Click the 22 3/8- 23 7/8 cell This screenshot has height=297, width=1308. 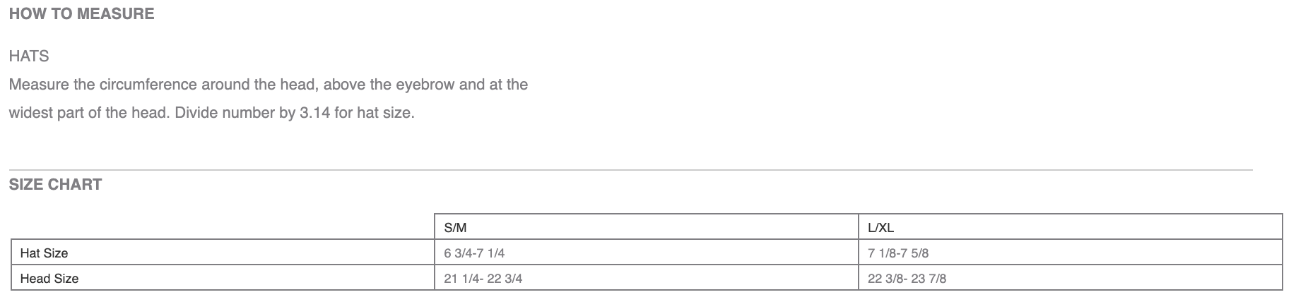[1070, 278]
